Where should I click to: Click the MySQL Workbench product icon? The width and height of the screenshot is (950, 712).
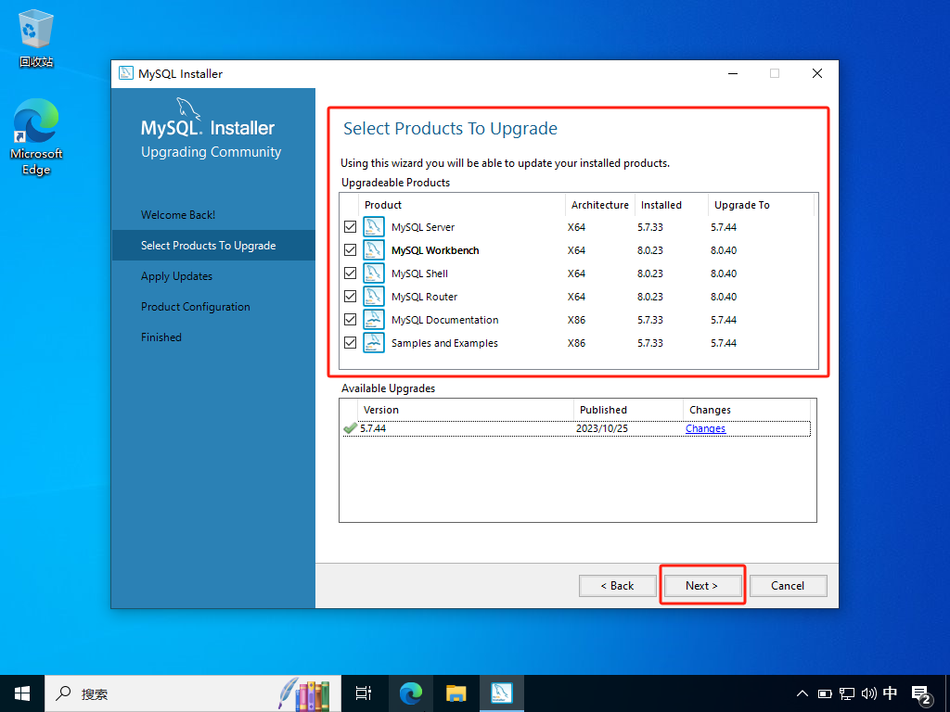374,250
